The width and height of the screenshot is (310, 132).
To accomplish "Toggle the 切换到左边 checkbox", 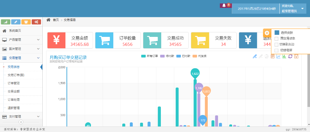I will click(x=276, y=44).
